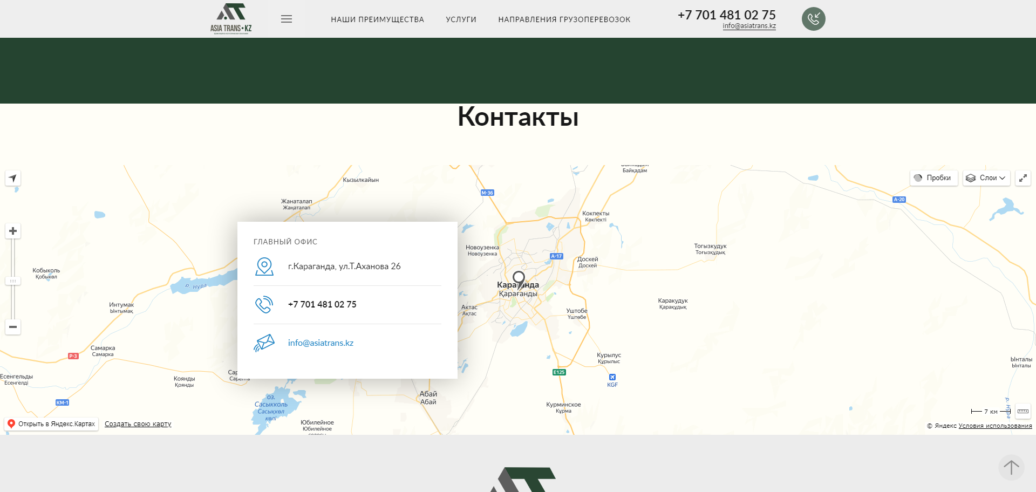Click the Кызылкайын label on map

tap(361, 180)
